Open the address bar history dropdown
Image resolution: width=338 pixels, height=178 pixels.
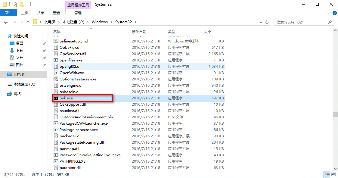pos(261,22)
